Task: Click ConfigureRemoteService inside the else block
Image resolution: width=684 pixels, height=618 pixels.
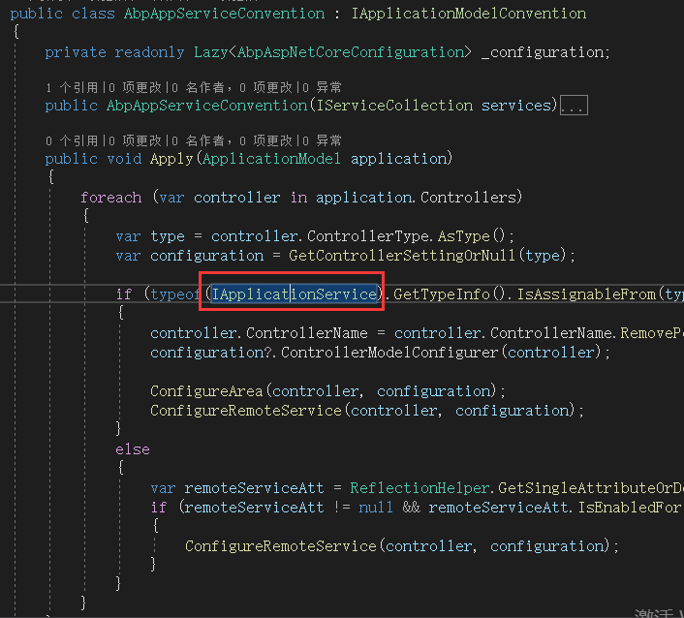Action: pyautogui.click(x=281, y=546)
